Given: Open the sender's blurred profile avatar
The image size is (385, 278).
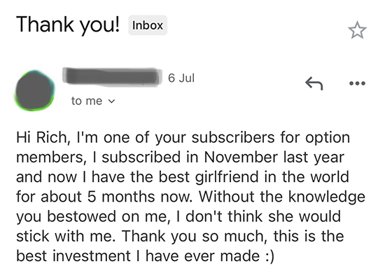Looking at the screenshot, I should tap(34, 91).
